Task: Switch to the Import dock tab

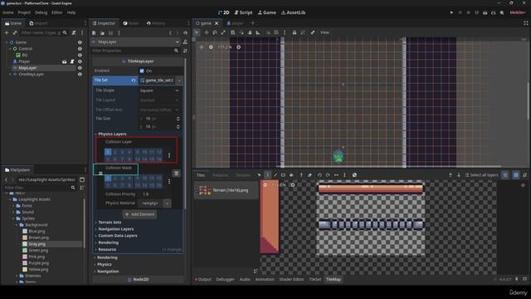Action: pos(38,23)
